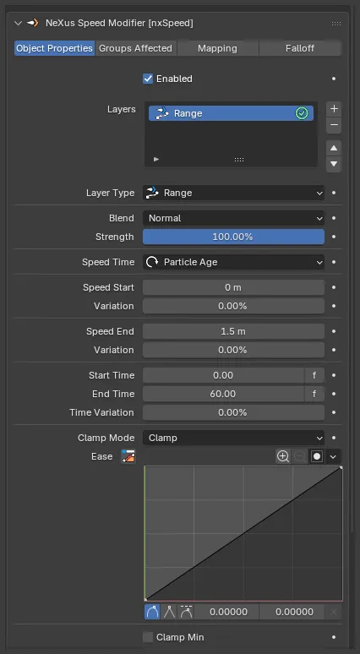Open the Speed Time dropdown
The image size is (360, 654).
(233, 262)
